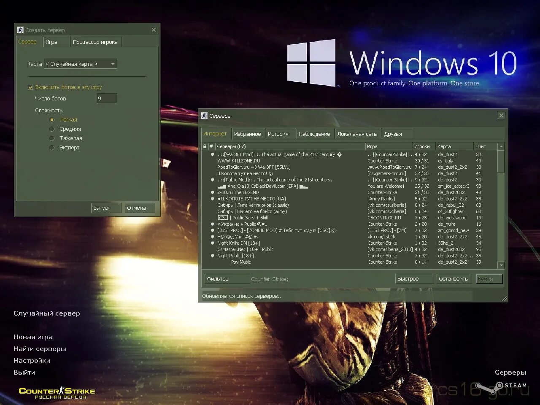Click shield icon beside H@з@д V кс server

pos(213,237)
